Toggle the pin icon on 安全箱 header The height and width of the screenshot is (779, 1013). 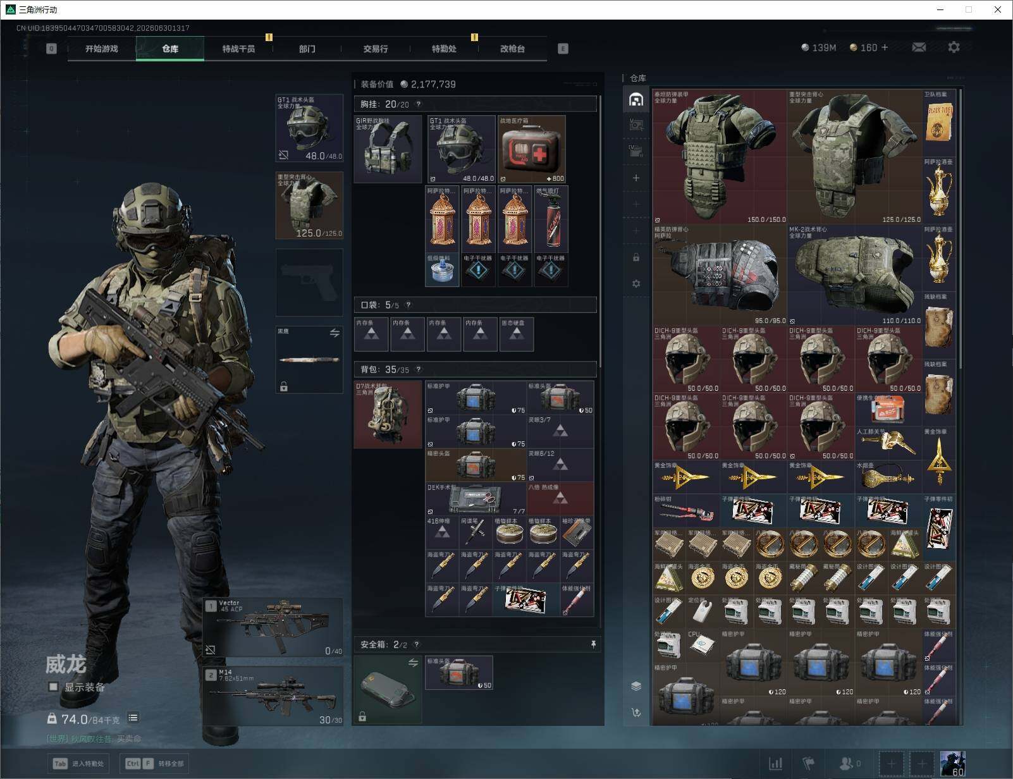[593, 644]
